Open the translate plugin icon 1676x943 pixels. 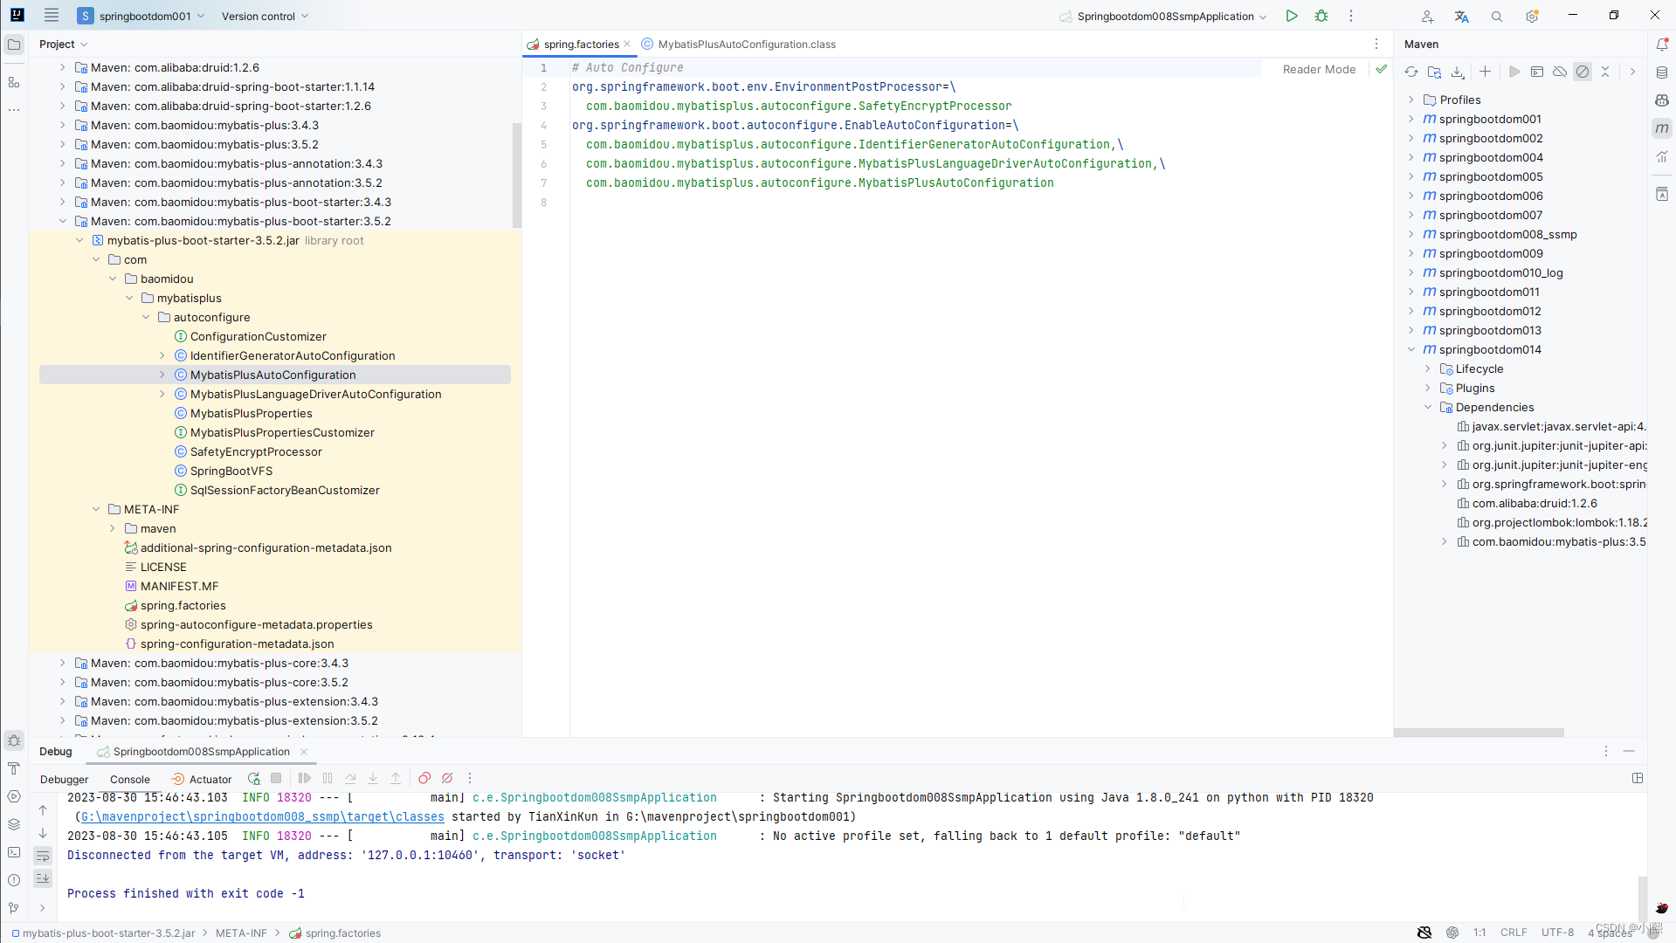pos(1462,16)
